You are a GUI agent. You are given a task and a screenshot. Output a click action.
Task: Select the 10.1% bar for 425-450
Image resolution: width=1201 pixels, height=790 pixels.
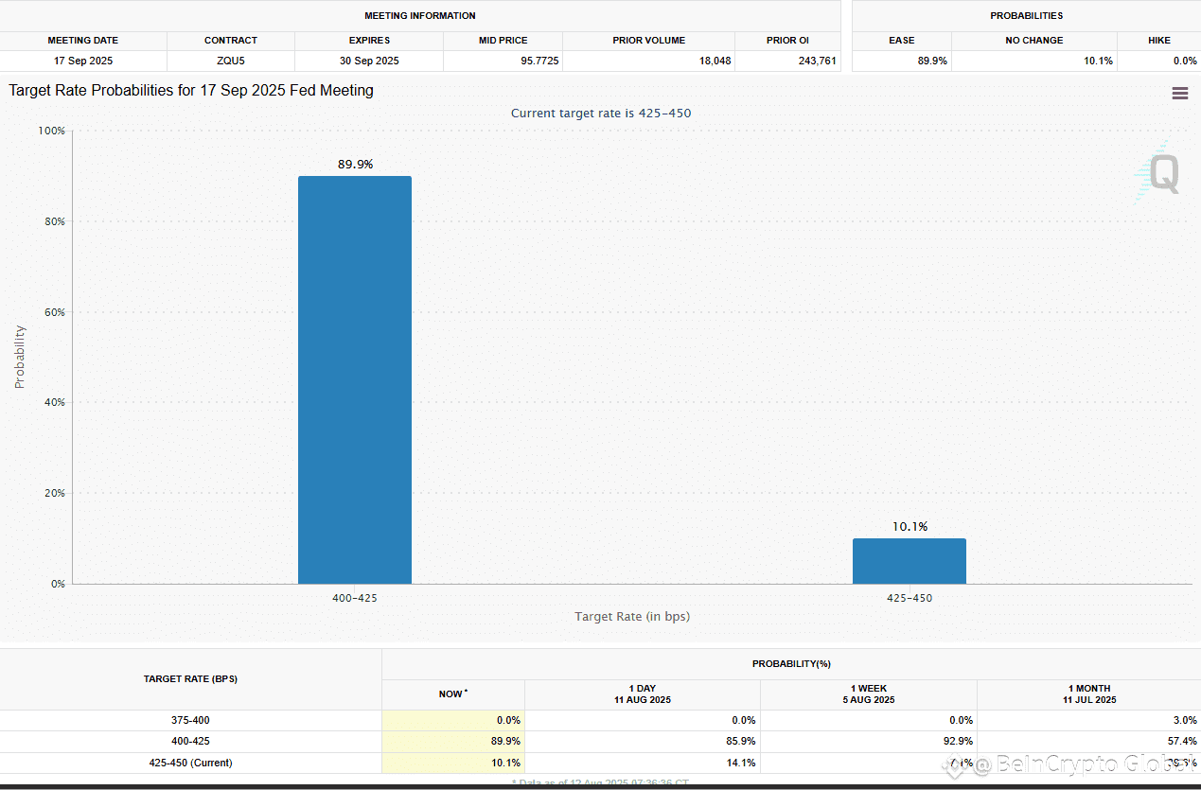click(910, 561)
